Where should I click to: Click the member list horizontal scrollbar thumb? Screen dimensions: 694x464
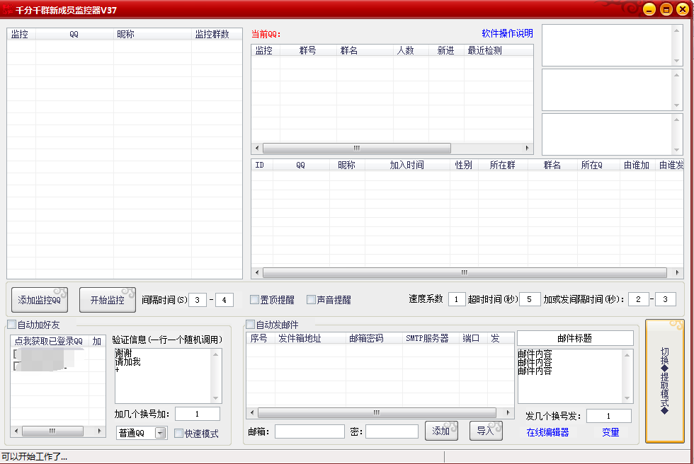(465, 272)
